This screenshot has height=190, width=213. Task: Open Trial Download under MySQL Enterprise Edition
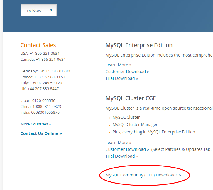point(122,78)
